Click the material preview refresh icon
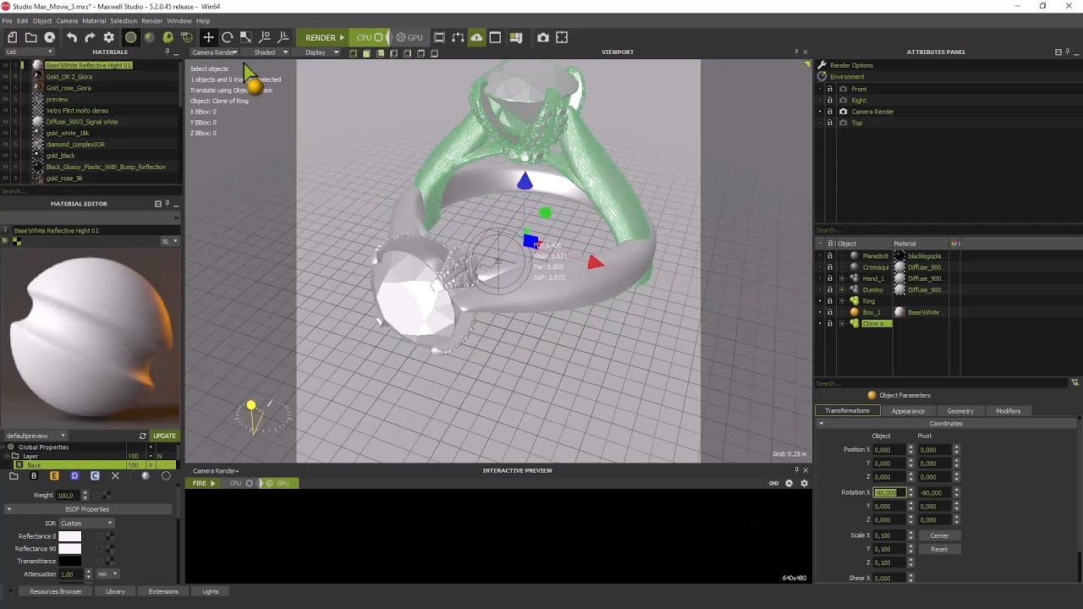The image size is (1083, 609). [142, 436]
